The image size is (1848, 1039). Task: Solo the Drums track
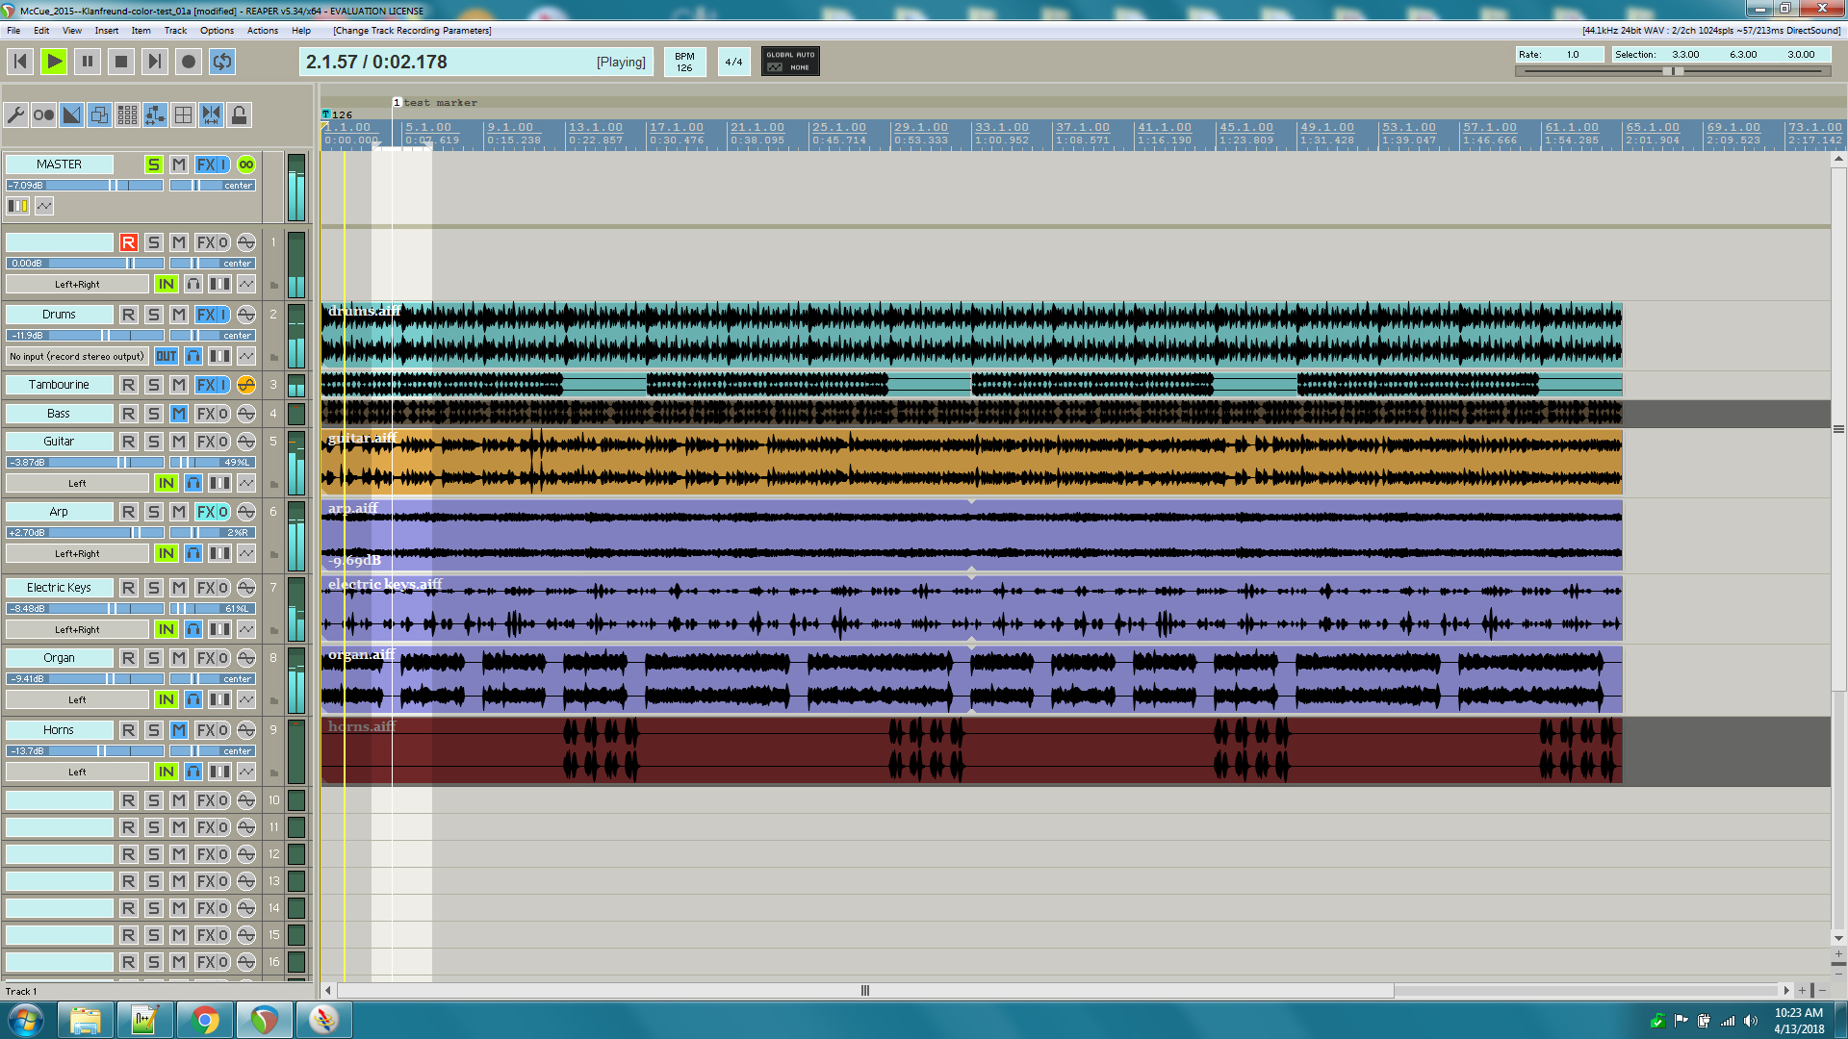tap(154, 315)
